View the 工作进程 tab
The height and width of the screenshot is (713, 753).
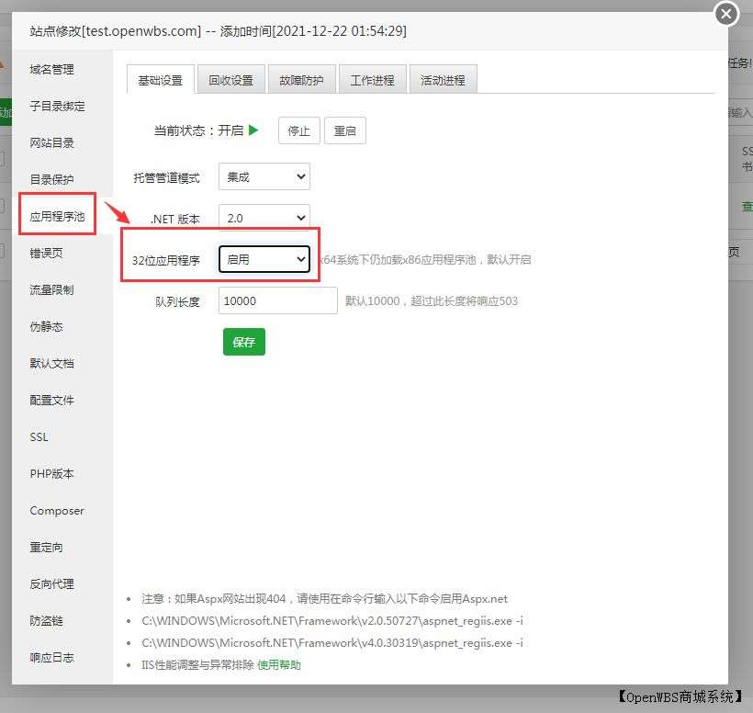[x=372, y=79]
